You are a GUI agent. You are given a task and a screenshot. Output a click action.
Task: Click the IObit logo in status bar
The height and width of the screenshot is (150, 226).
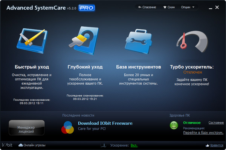click(x=7, y=145)
